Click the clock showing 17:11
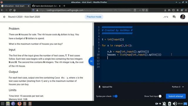Viewport: 188px width, 106px height. (x=180, y=104)
